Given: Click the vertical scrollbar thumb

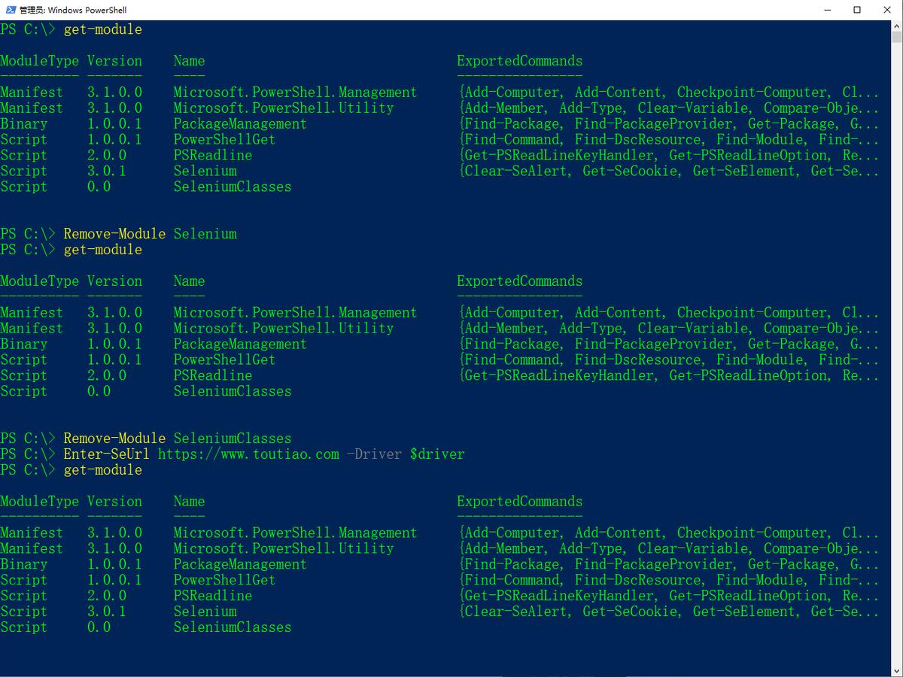Looking at the screenshot, I should point(896,38).
